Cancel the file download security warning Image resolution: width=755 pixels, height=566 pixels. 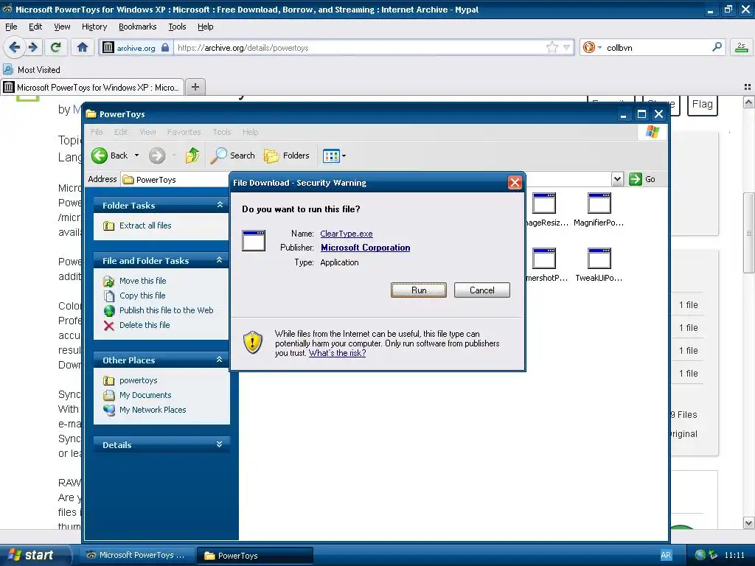click(481, 290)
